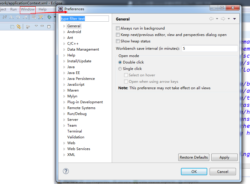Enable Always run in background
The height and width of the screenshot is (184, 250).
118,28
